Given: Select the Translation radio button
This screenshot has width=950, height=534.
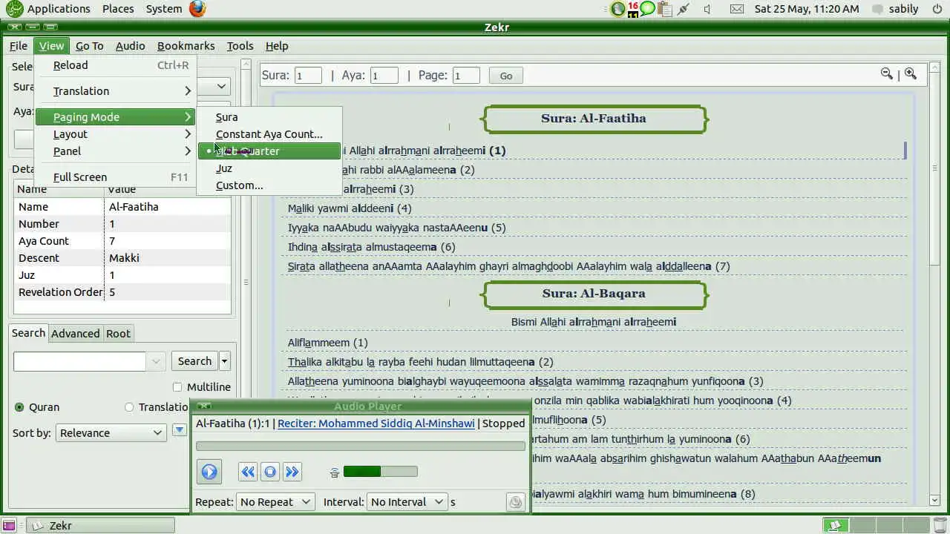Looking at the screenshot, I should coord(129,407).
